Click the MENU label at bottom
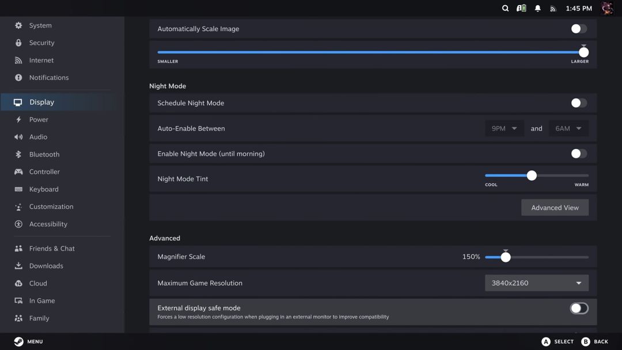The image size is (622, 350). (35, 341)
